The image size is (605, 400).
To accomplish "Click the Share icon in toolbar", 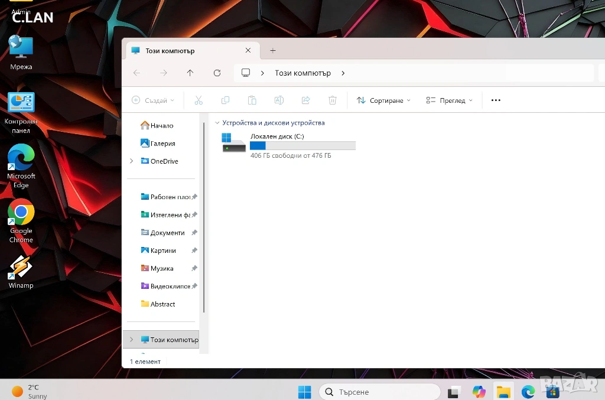I will point(306,100).
